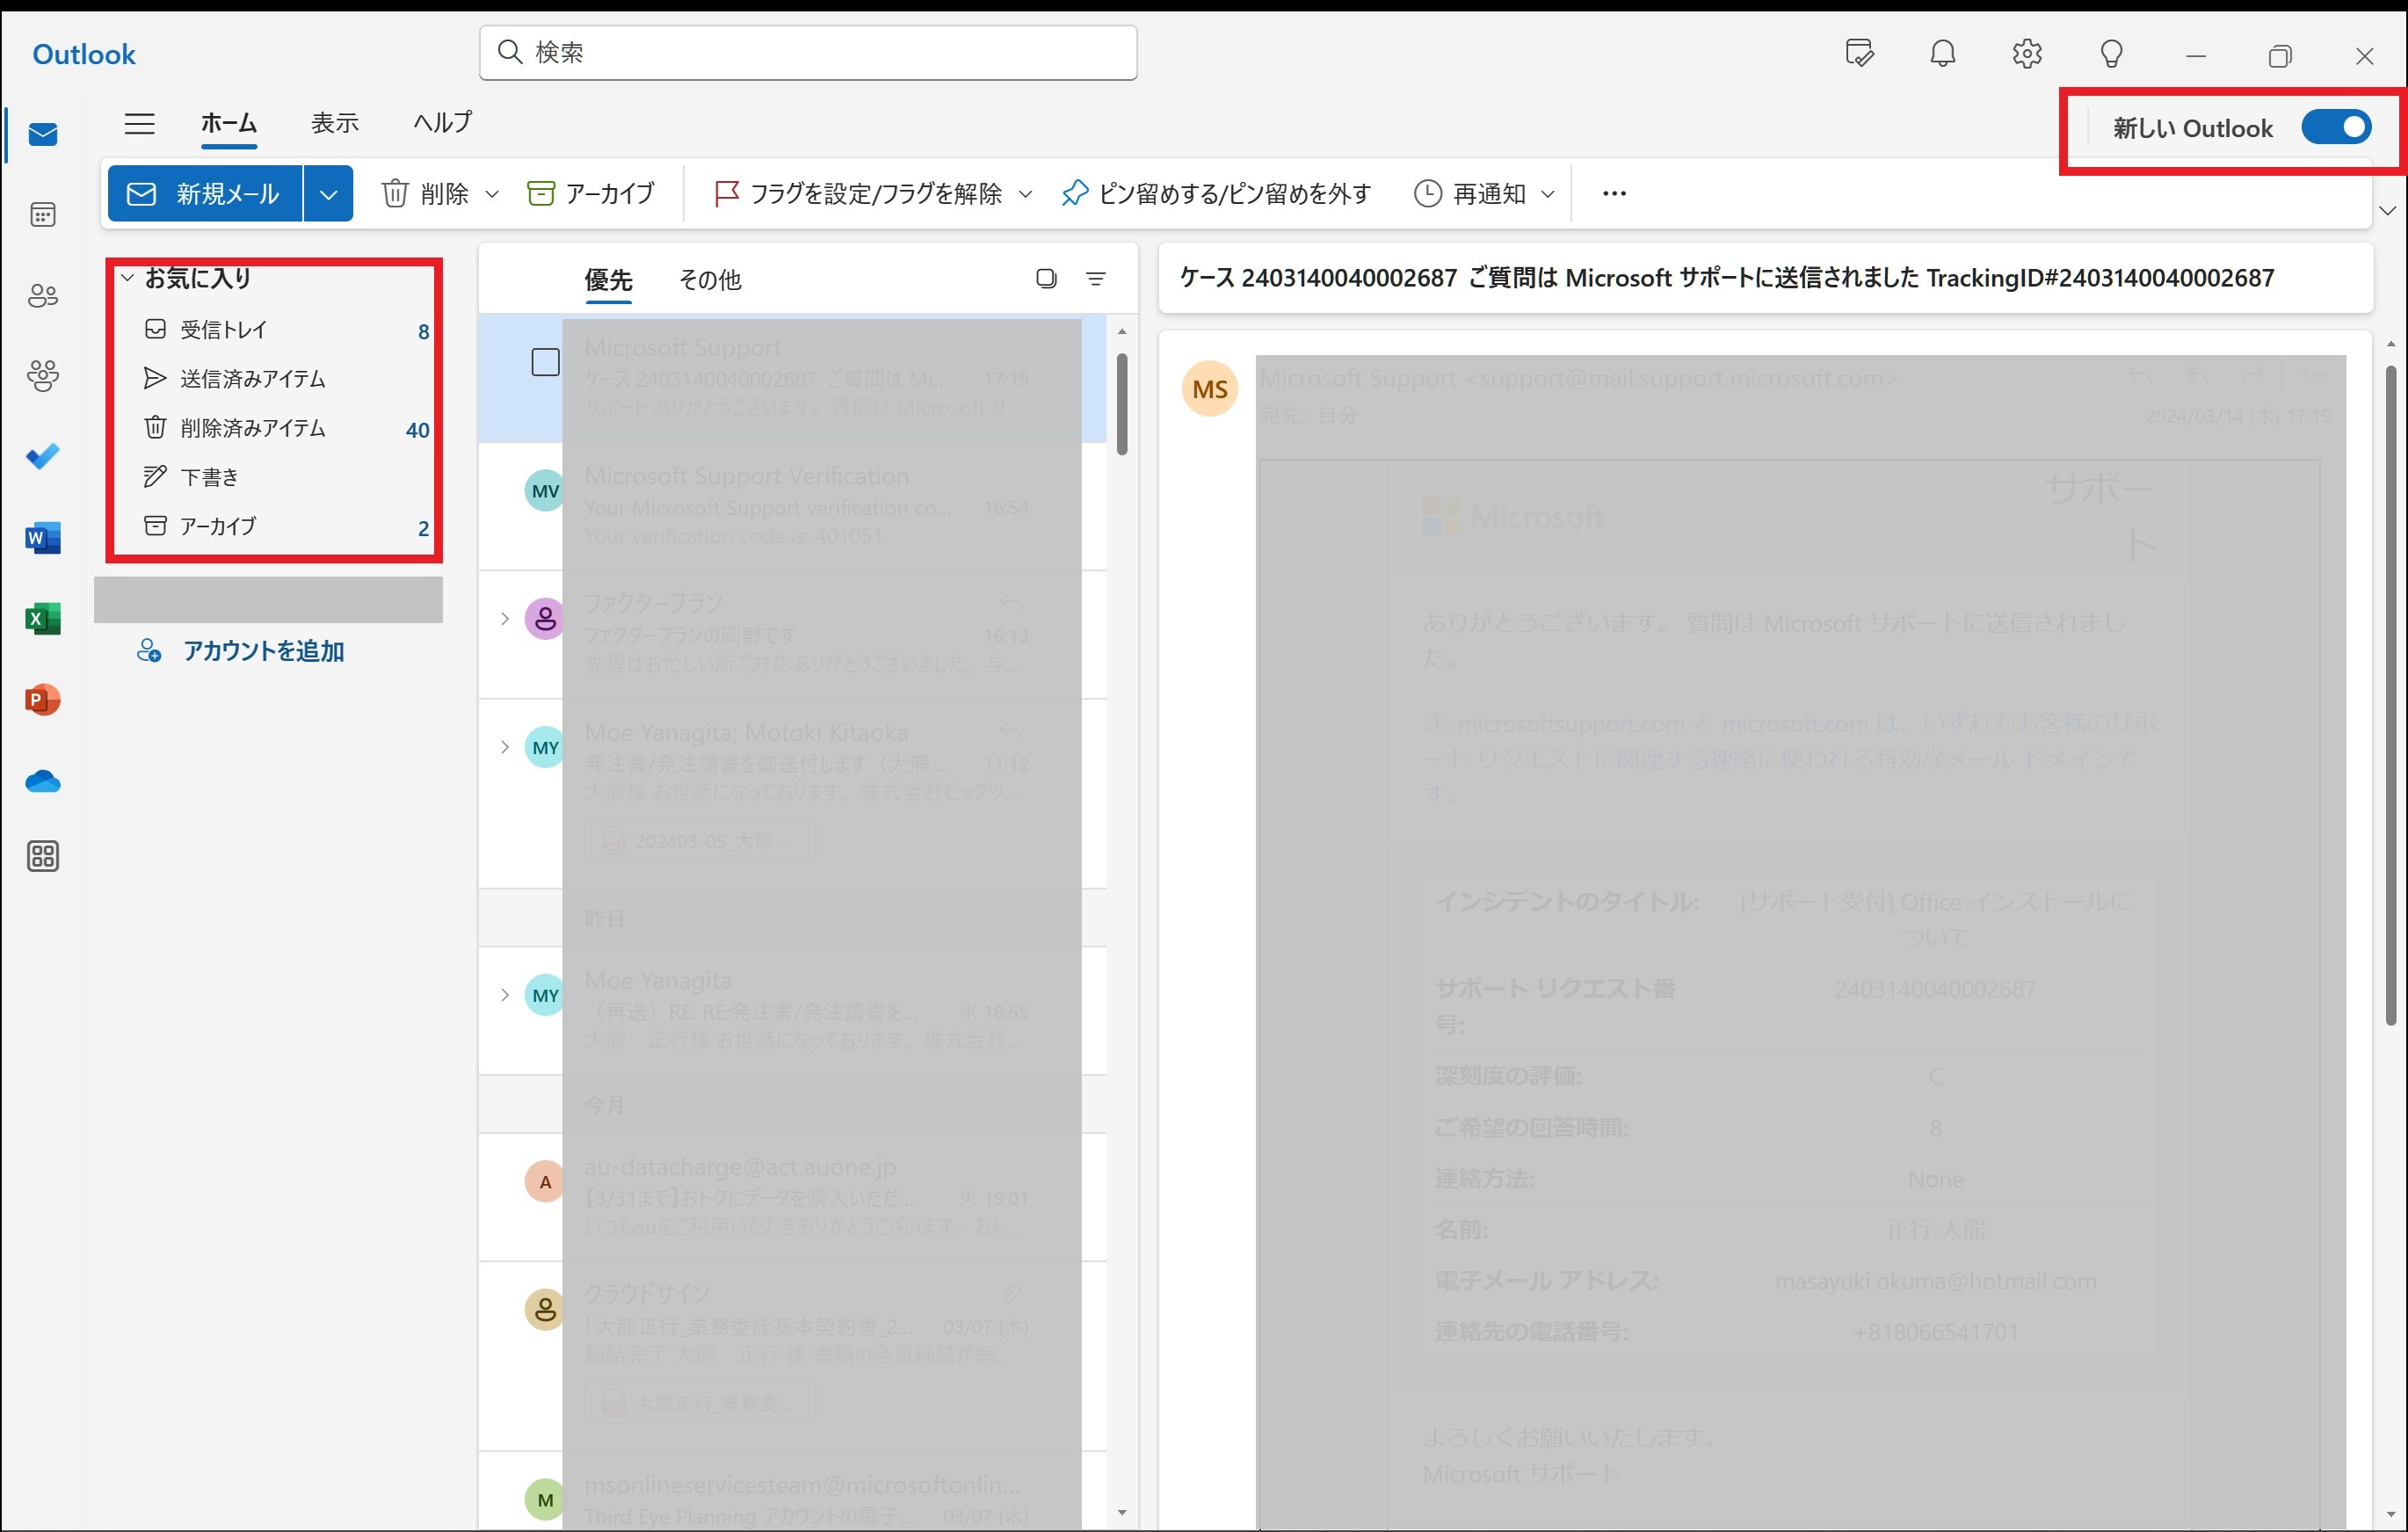Switch to the 表示 tab
The image size is (2408, 1532).
tap(334, 123)
